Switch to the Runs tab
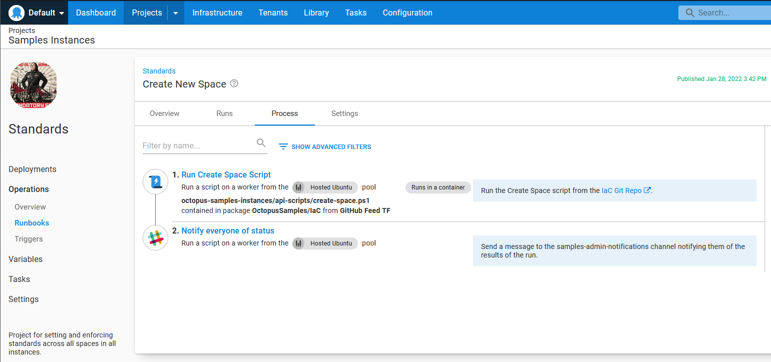The height and width of the screenshot is (362, 771). (x=224, y=113)
